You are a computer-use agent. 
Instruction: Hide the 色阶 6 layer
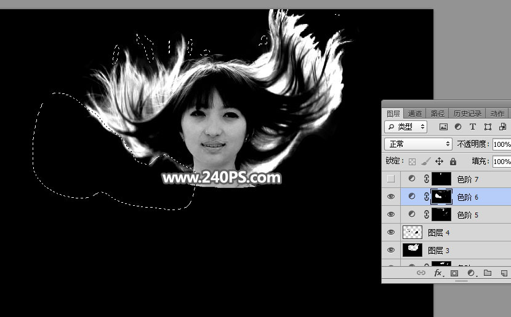pos(391,197)
